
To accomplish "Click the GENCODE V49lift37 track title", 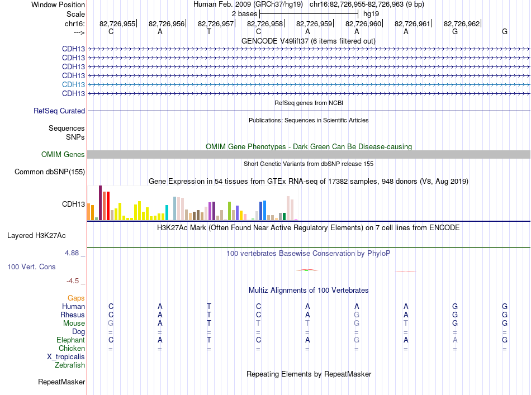I will [309, 41].
